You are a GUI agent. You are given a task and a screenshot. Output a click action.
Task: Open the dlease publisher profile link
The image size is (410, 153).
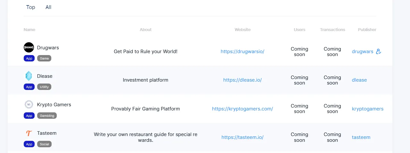click(359, 80)
